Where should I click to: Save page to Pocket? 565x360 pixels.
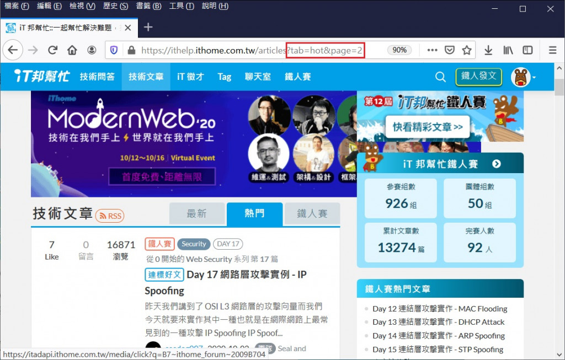point(450,50)
